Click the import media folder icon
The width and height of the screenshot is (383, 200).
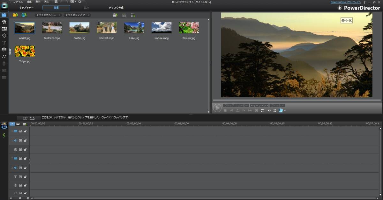[x=15, y=15]
